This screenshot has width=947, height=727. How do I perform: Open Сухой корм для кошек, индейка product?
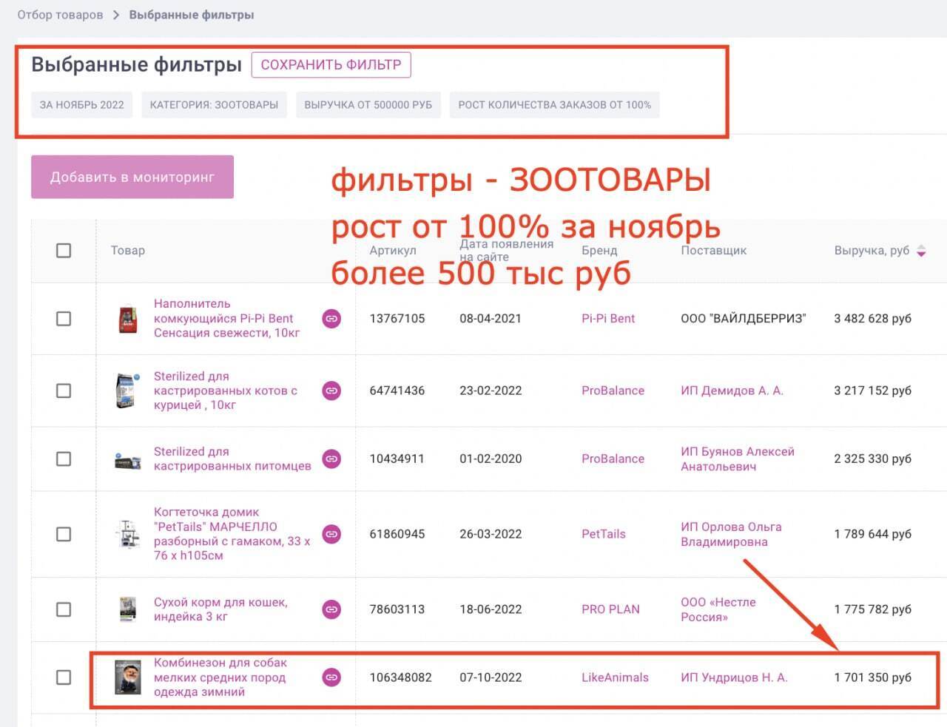tap(220, 609)
